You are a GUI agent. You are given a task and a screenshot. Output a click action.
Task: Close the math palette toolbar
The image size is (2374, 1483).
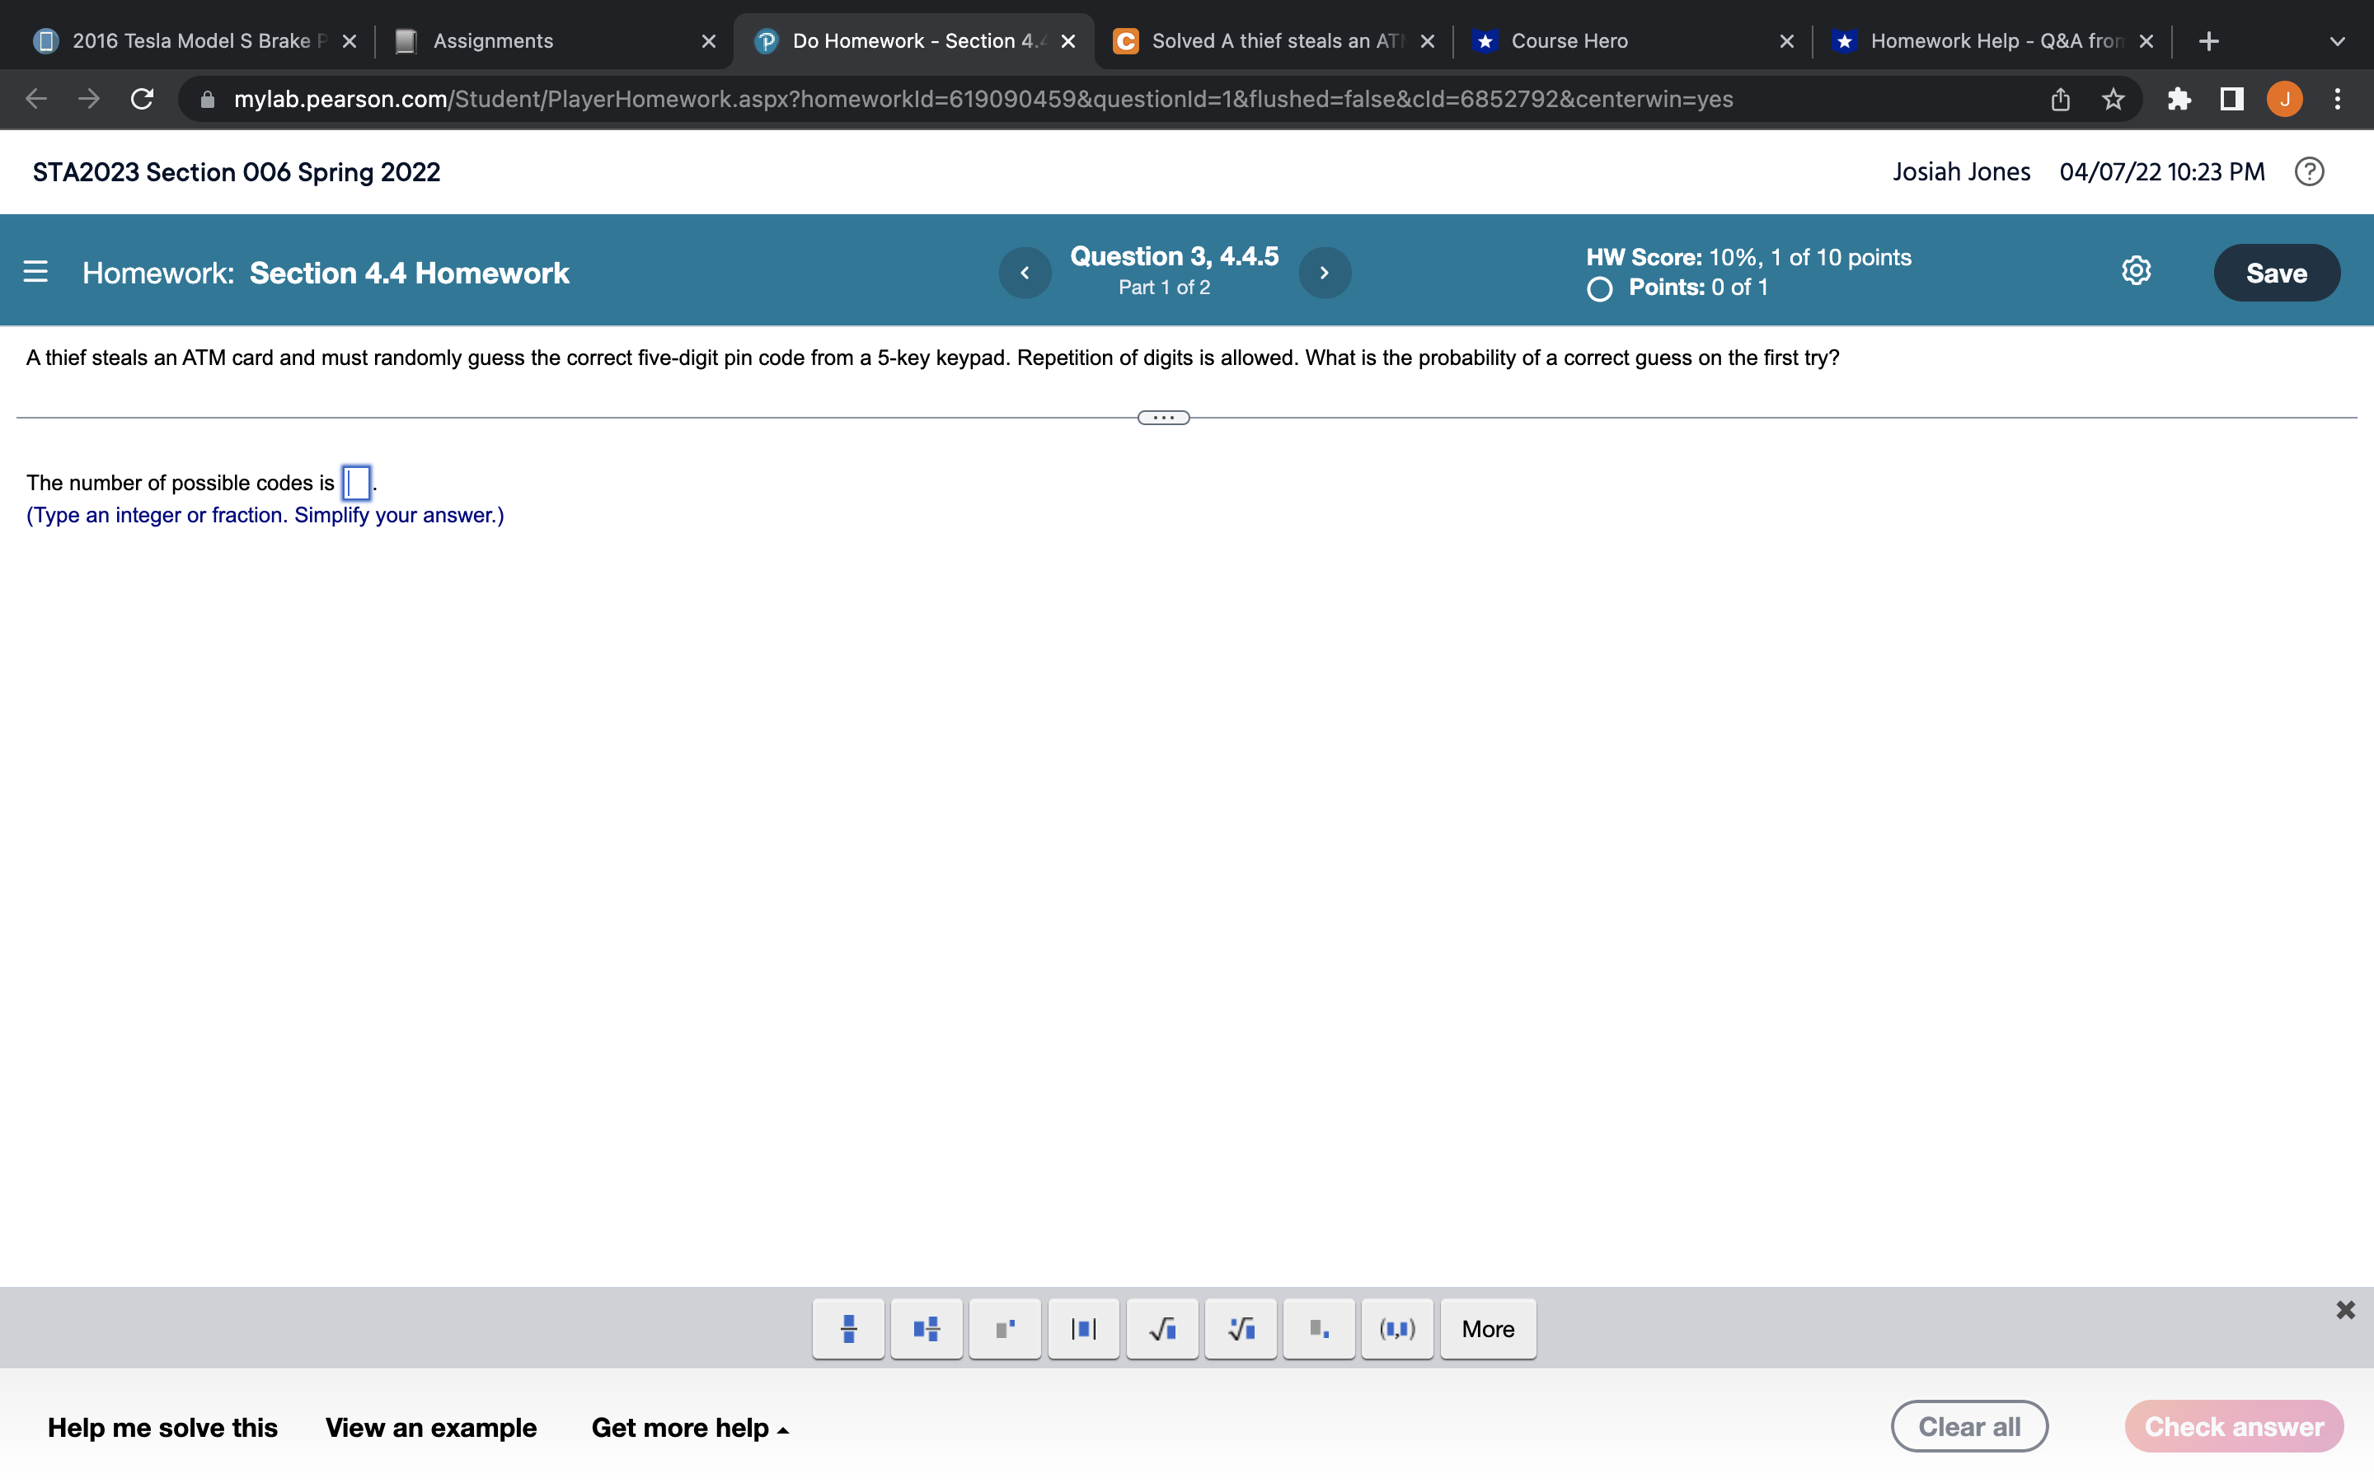coord(2344,1310)
